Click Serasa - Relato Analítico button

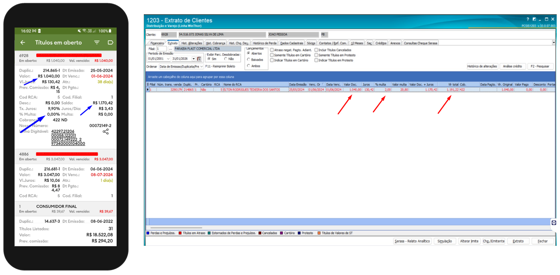coord(412,241)
